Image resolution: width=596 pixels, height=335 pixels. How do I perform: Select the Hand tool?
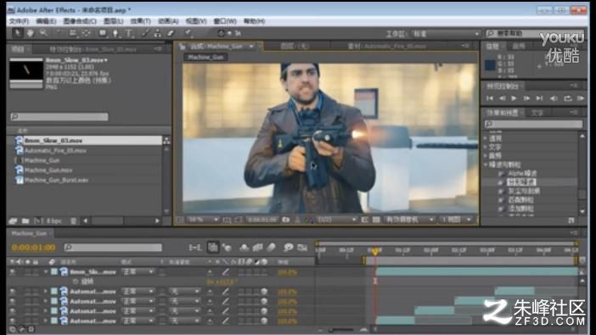pyautogui.click(x=31, y=33)
